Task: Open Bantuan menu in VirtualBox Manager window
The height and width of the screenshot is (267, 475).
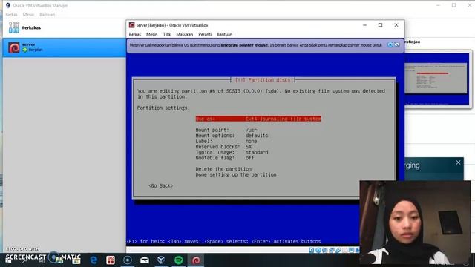Action: tap(47, 15)
